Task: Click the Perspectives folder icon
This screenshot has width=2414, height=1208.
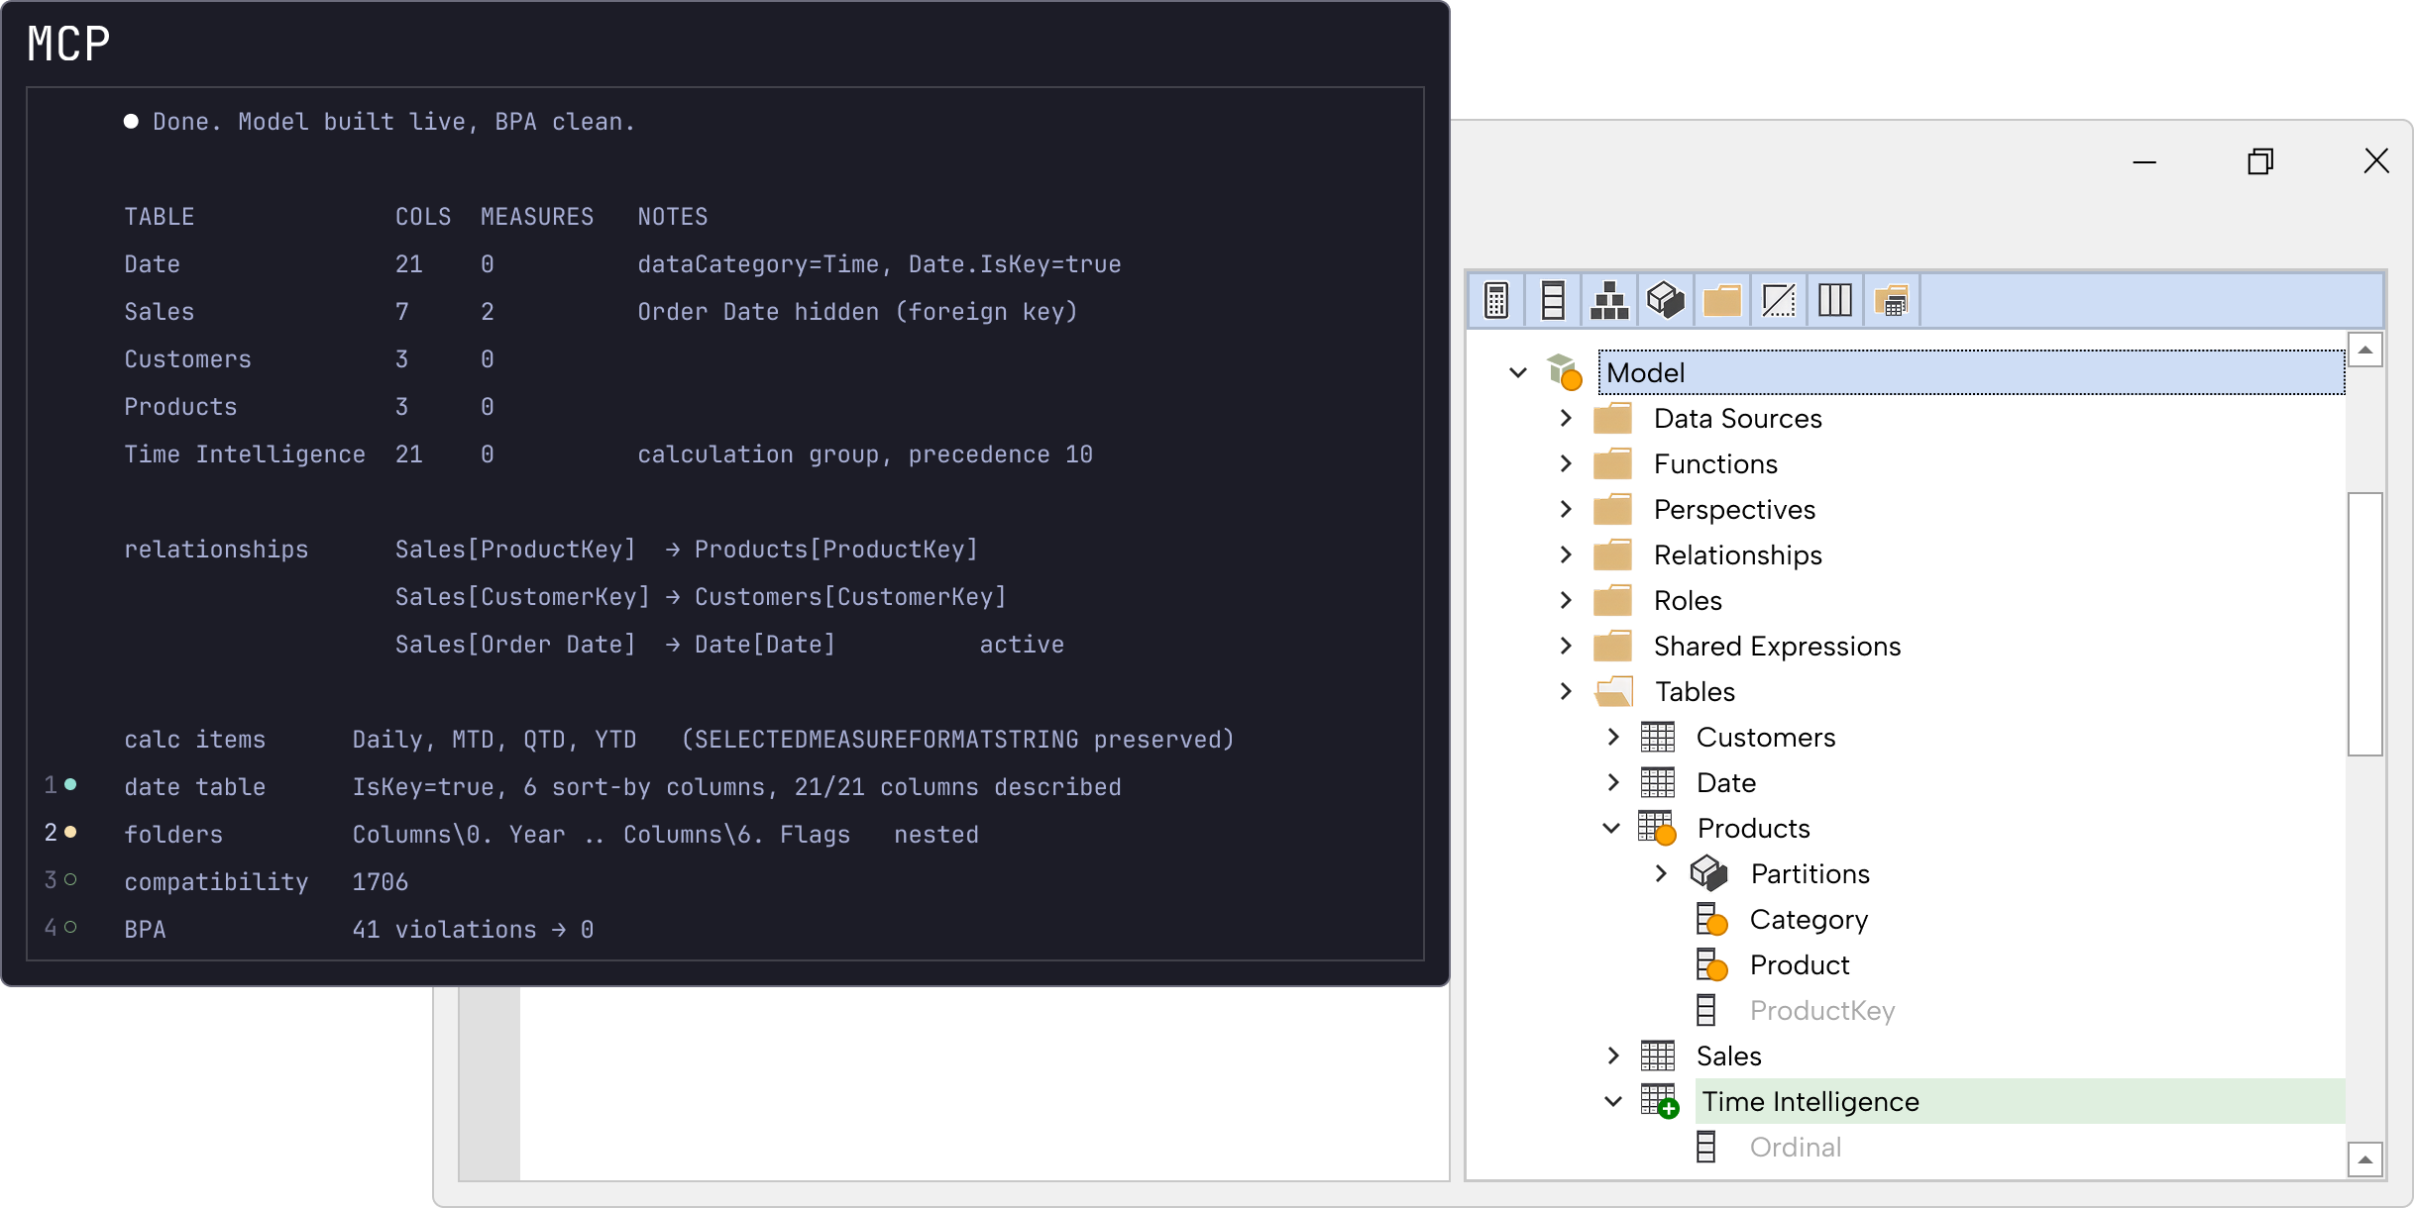Action: (x=1613, y=509)
